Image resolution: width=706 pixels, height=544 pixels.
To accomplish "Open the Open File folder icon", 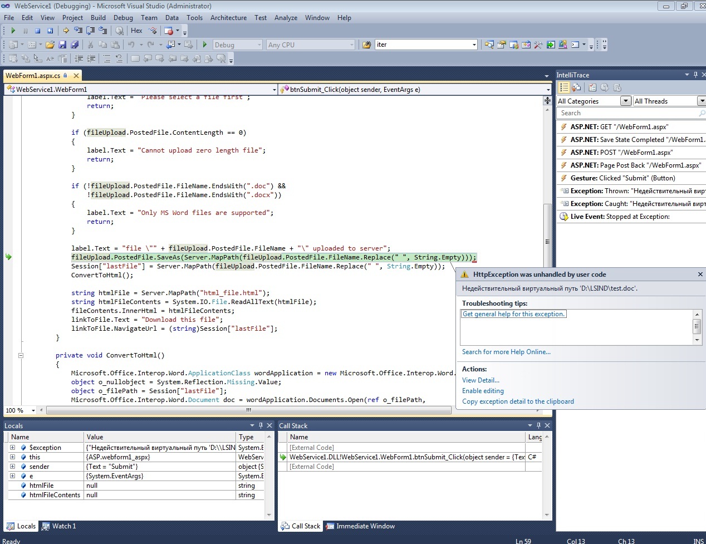I will click(x=50, y=45).
